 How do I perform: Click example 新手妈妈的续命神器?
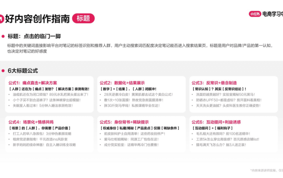pyautogui.click(x=44, y=145)
